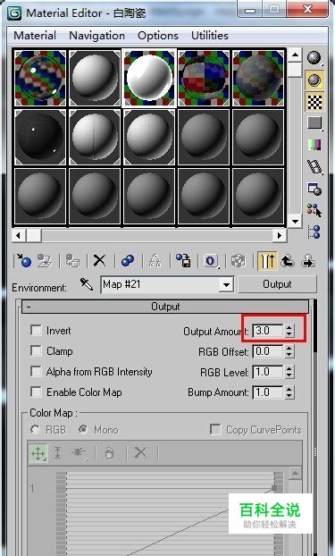Open the Sample Type sphere flyout

314,58
